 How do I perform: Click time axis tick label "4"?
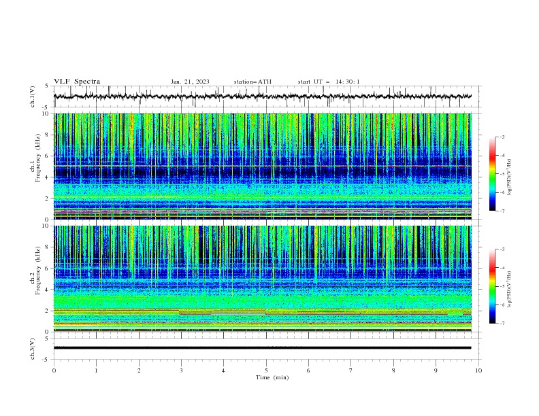point(223,370)
